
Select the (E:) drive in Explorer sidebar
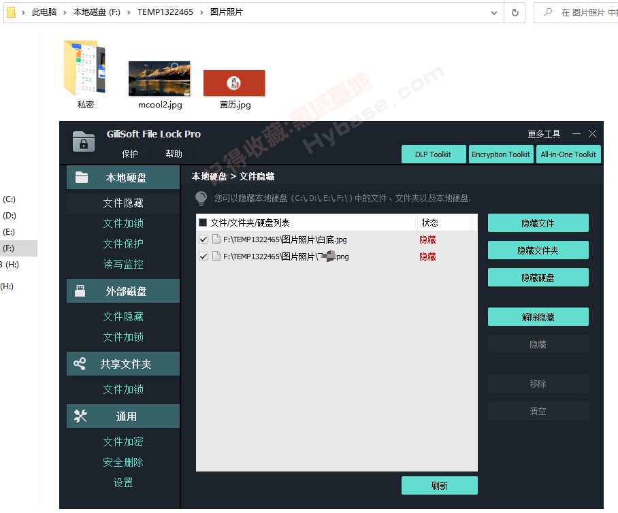pos(9,232)
